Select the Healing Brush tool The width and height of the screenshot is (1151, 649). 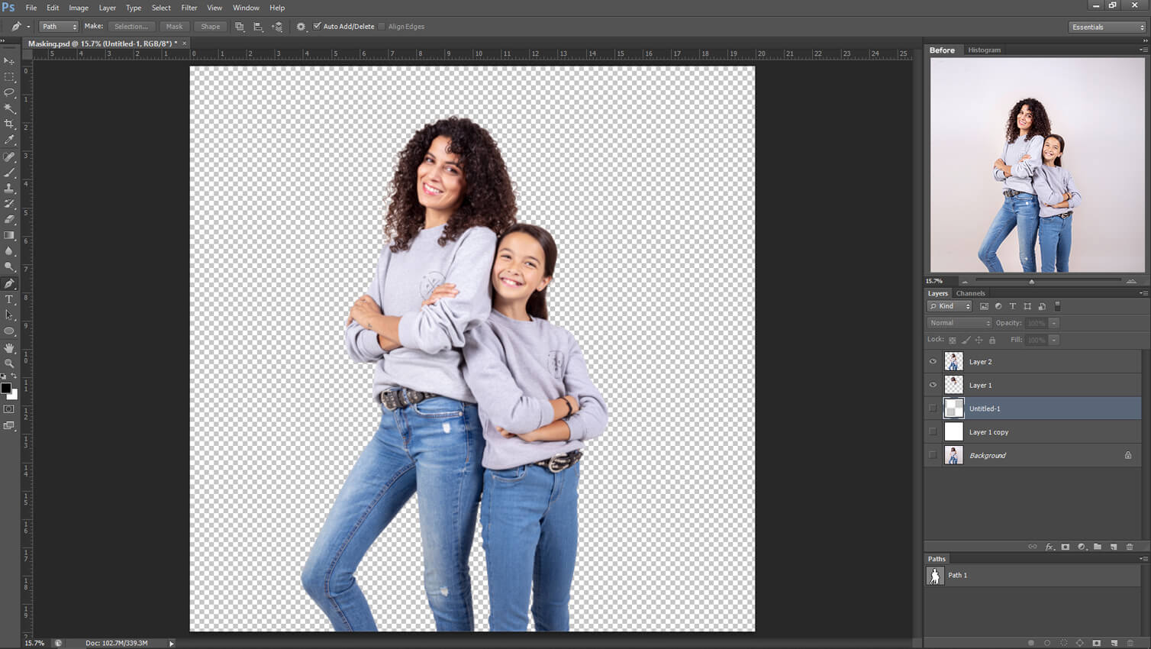tap(9, 157)
